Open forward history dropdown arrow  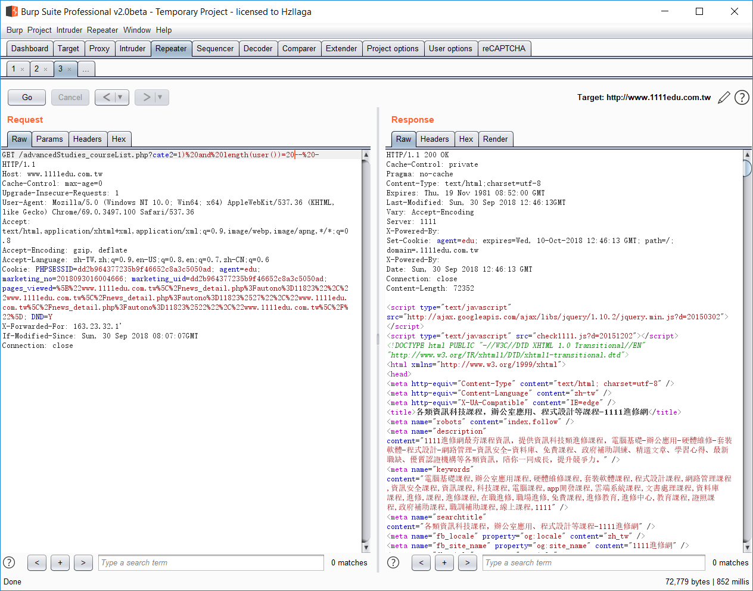[x=160, y=97]
